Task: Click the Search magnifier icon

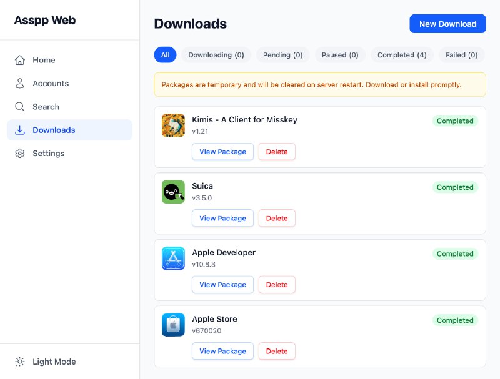Action: pyautogui.click(x=19, y=107)
